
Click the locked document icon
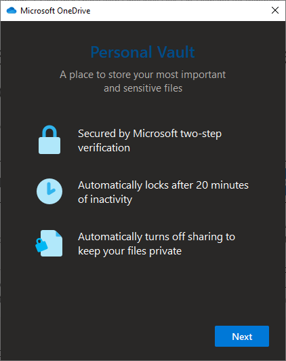(x=49, y=243)
